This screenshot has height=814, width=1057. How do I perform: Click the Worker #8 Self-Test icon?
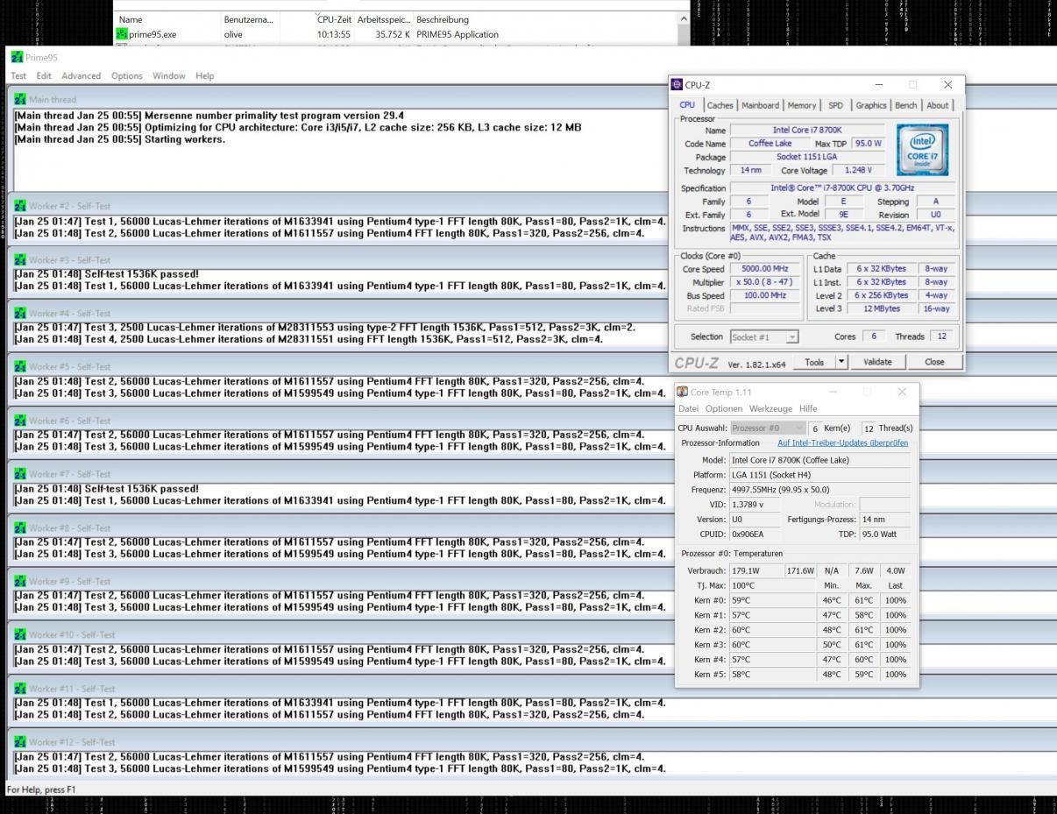pos(20,527)
